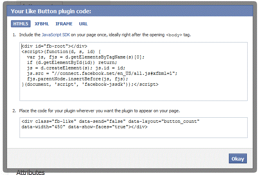Click the blank area inside SDK code box
Viewport: 259px width, 175px height.
point(133,94)
